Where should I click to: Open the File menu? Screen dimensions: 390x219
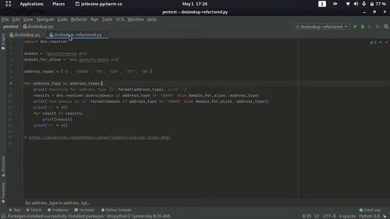[5, 19]
